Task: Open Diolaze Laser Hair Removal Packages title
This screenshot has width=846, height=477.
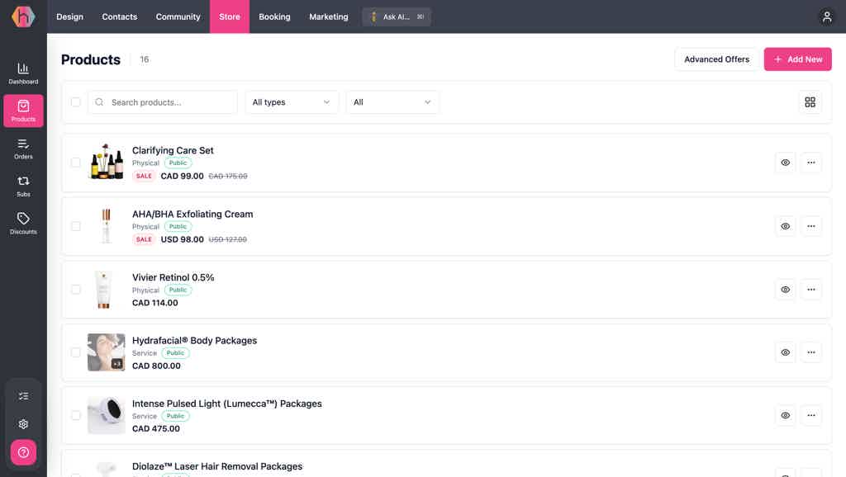Action: pyautogui.click(x=217, y=466)
